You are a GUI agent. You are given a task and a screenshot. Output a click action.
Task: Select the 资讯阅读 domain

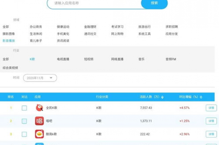click(x=63, y=41)
